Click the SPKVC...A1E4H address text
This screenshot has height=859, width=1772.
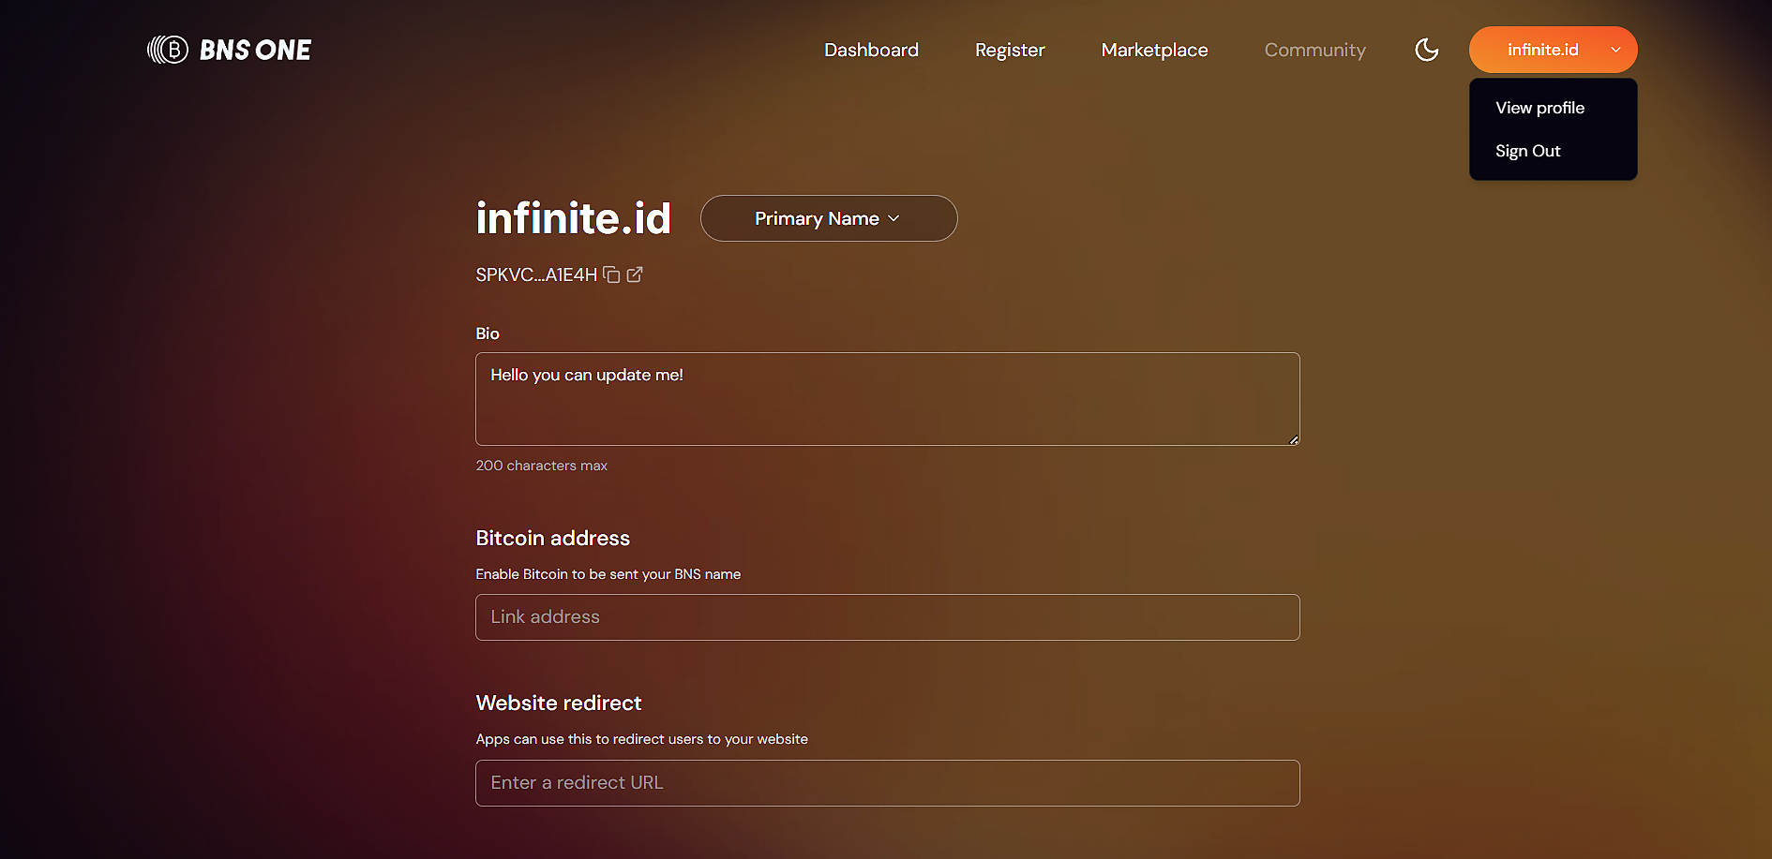535,274
